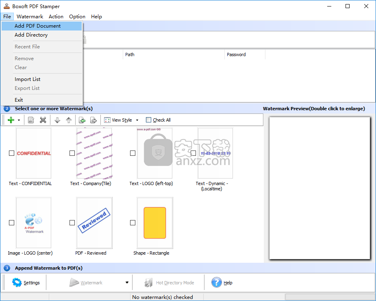Select the A-PDF Watermark logo image thumbnail
Screen dimensions: 376x301
click(x=34, y=223)
